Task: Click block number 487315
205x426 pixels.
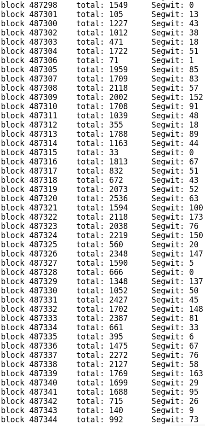Action: point(43,152)
